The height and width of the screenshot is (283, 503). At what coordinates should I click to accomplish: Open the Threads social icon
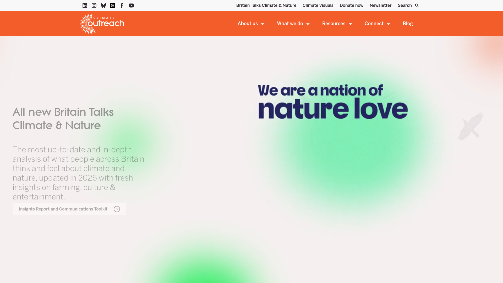coord(113,6)
